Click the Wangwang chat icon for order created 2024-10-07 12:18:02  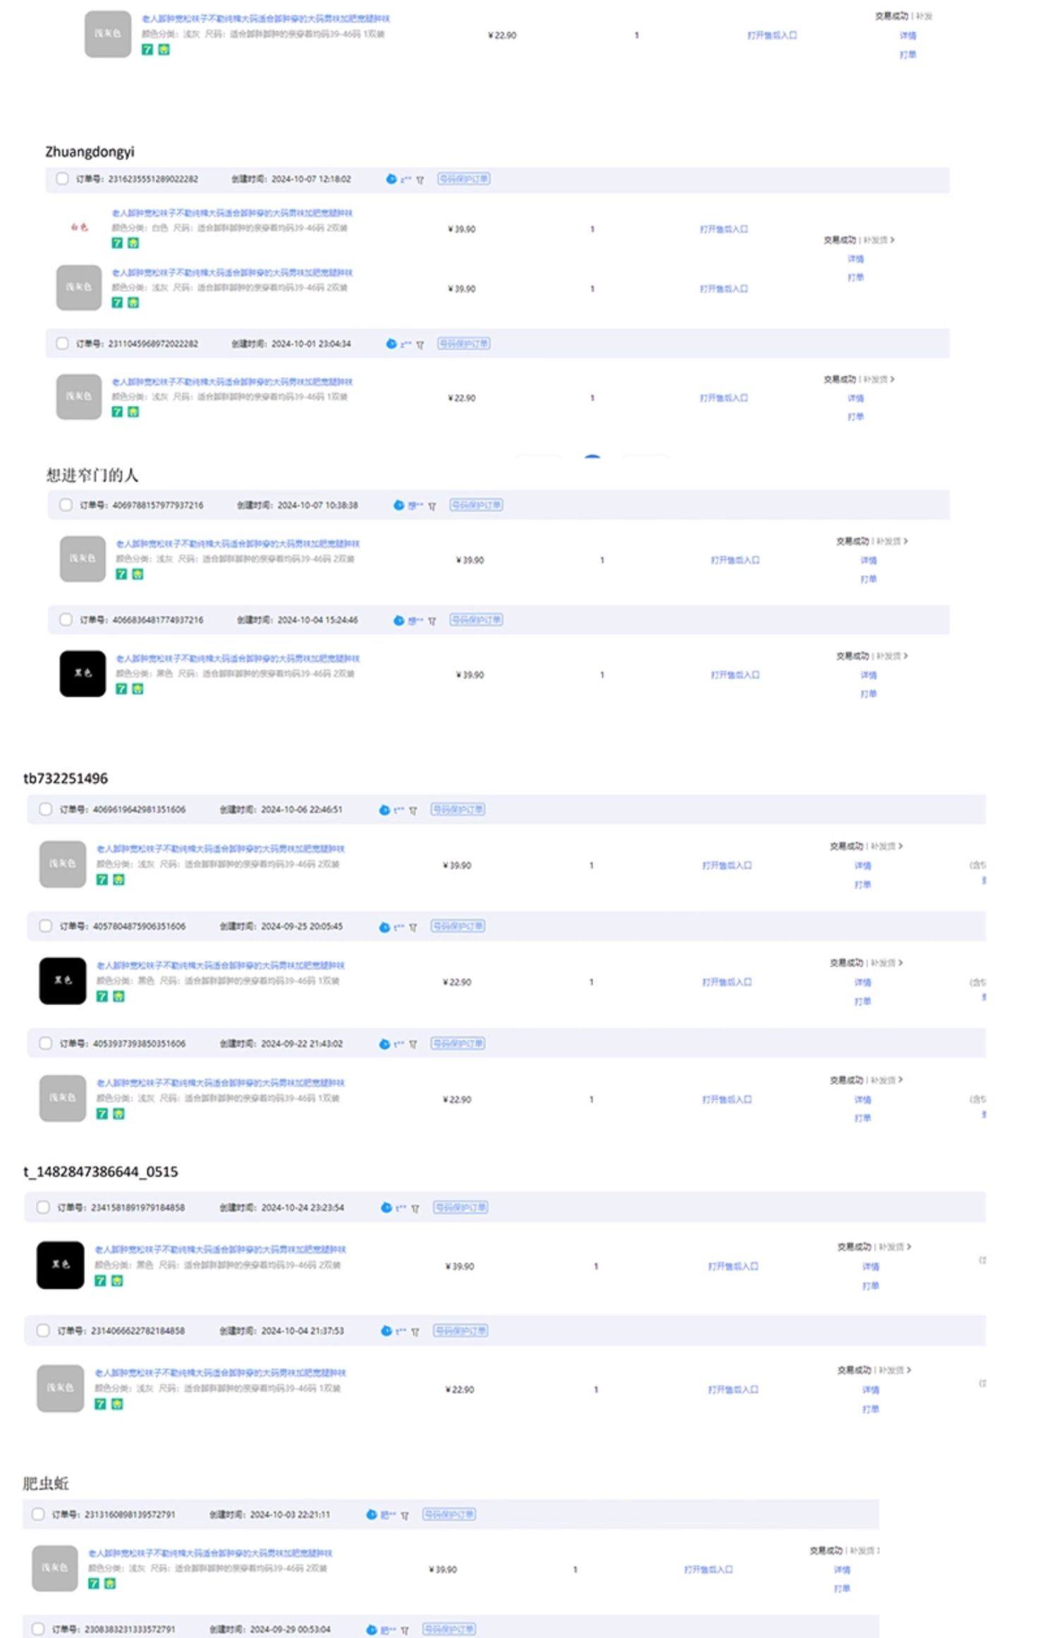coord(391,179)
